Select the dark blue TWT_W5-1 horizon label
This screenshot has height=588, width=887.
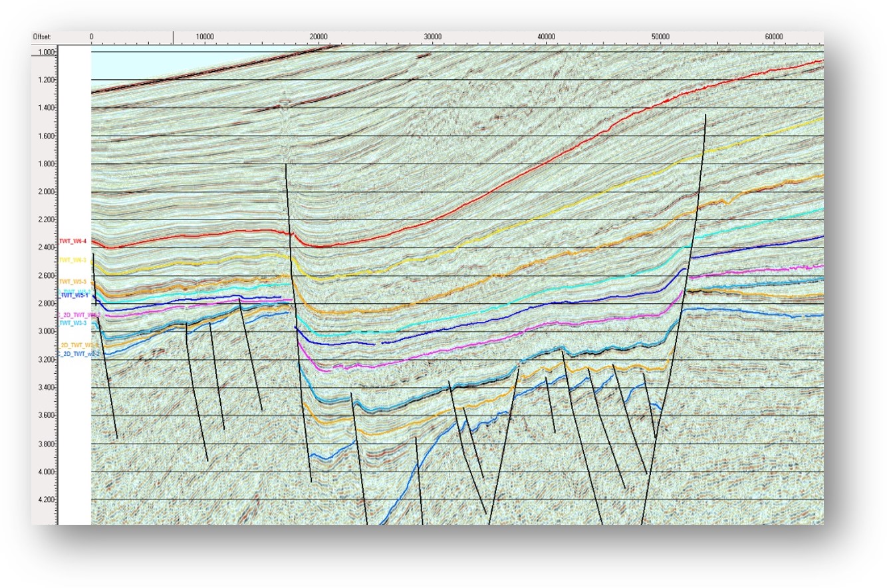pyautogui.click(x=74, y=295)
